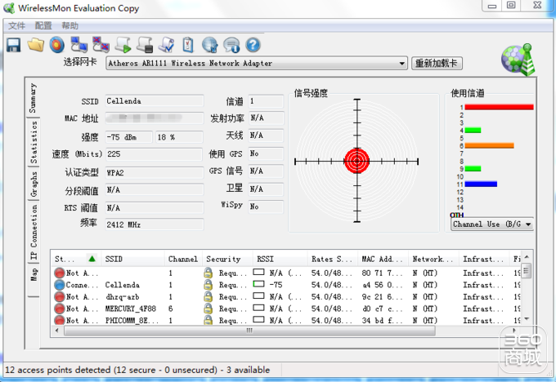Click the orange channel 6 usage bar
The width and height of the screenshot is (556, 382).
[489, 145]
